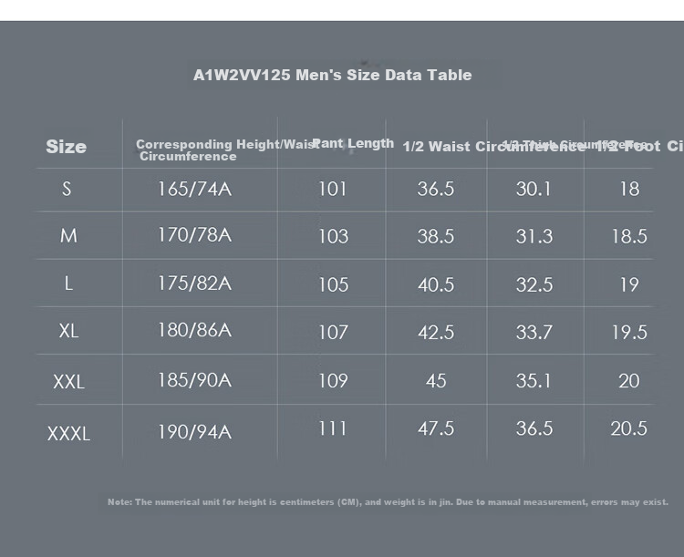Select the 190/94A height/waist cell
684x557 pixels.
[x=194, y=432]
